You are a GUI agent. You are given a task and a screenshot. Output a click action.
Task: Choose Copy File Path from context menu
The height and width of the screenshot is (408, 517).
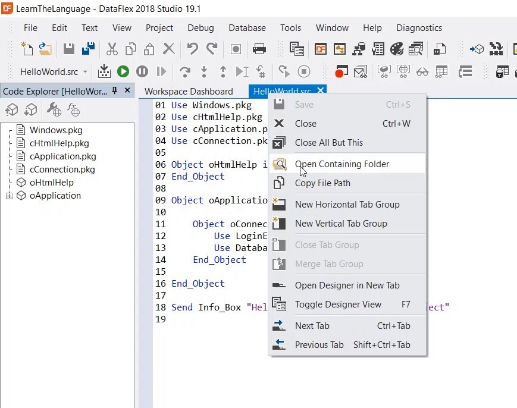click(x=322, y=183)
